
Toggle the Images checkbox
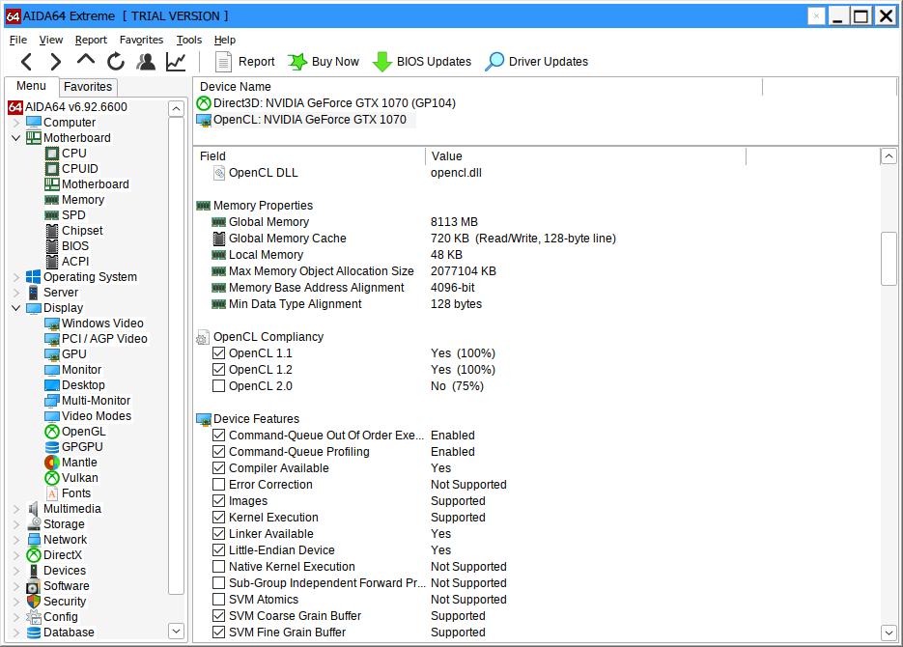coord(219,501)
